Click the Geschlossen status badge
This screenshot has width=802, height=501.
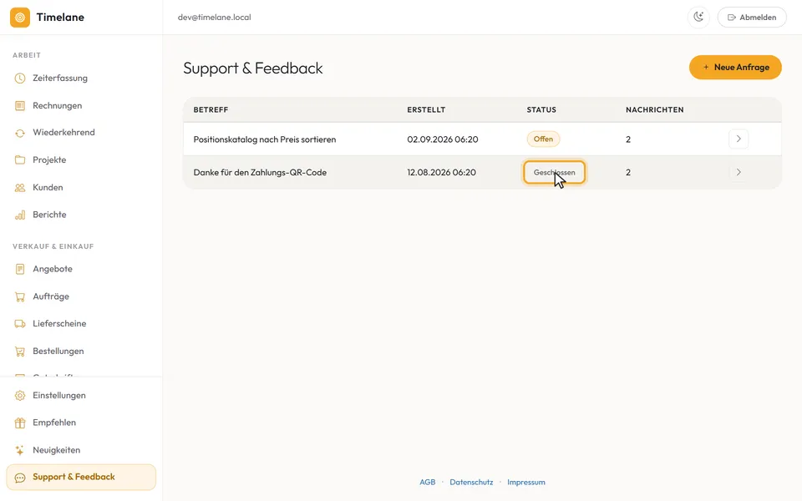555,172
